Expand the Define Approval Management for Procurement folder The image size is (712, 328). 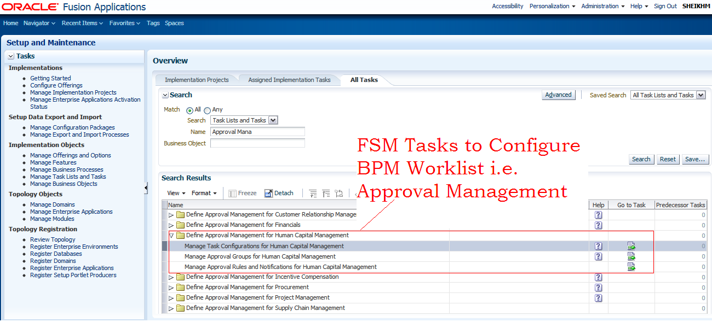pos(171,287)
